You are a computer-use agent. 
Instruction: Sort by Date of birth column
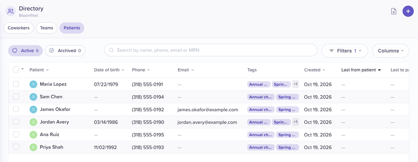pyautogui.click(x=109, y=70)
